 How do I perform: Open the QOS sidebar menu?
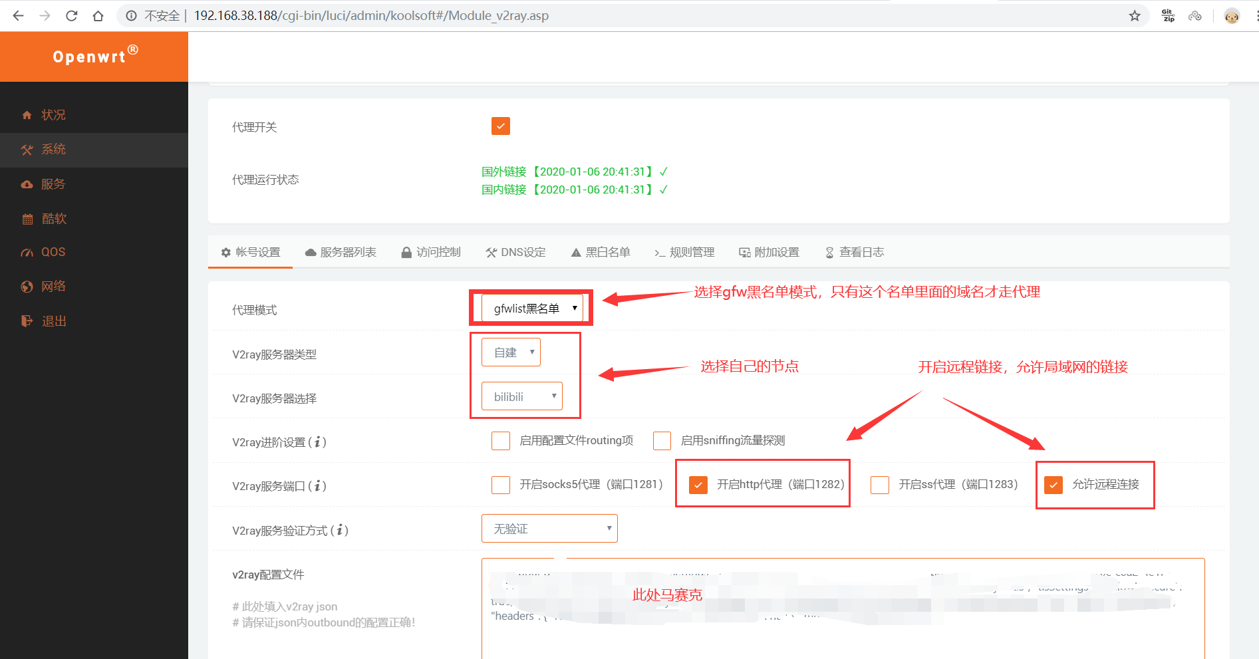point(94,252)
